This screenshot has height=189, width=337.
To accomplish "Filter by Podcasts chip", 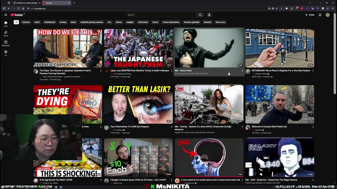I will click(26, 22).
